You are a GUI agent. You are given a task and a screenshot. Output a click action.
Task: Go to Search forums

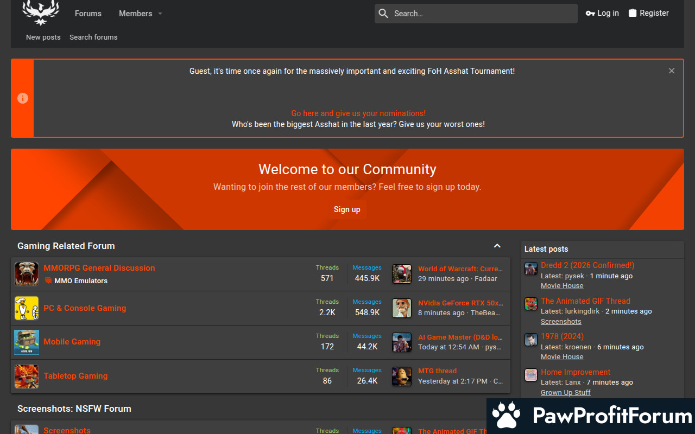(93, 37)
